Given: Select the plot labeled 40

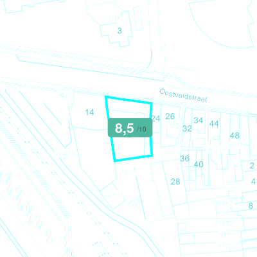Looking at the screenshot, I should coord(199,164).
